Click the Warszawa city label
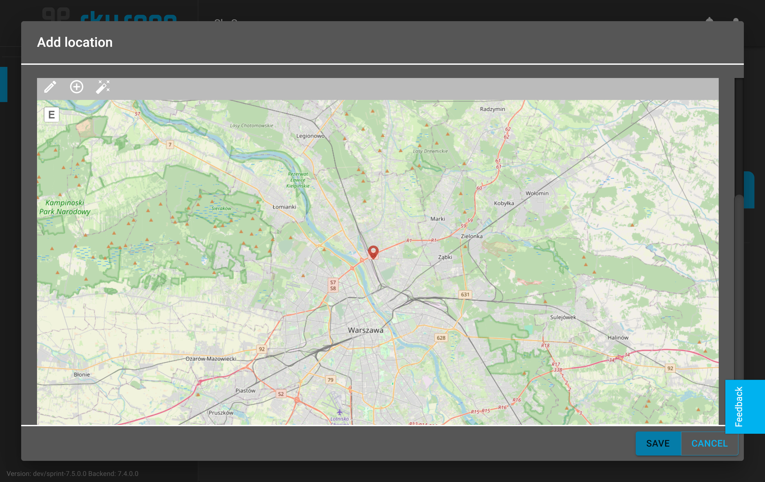The height and width of the screenshot is (482, 765). point(365,330)
